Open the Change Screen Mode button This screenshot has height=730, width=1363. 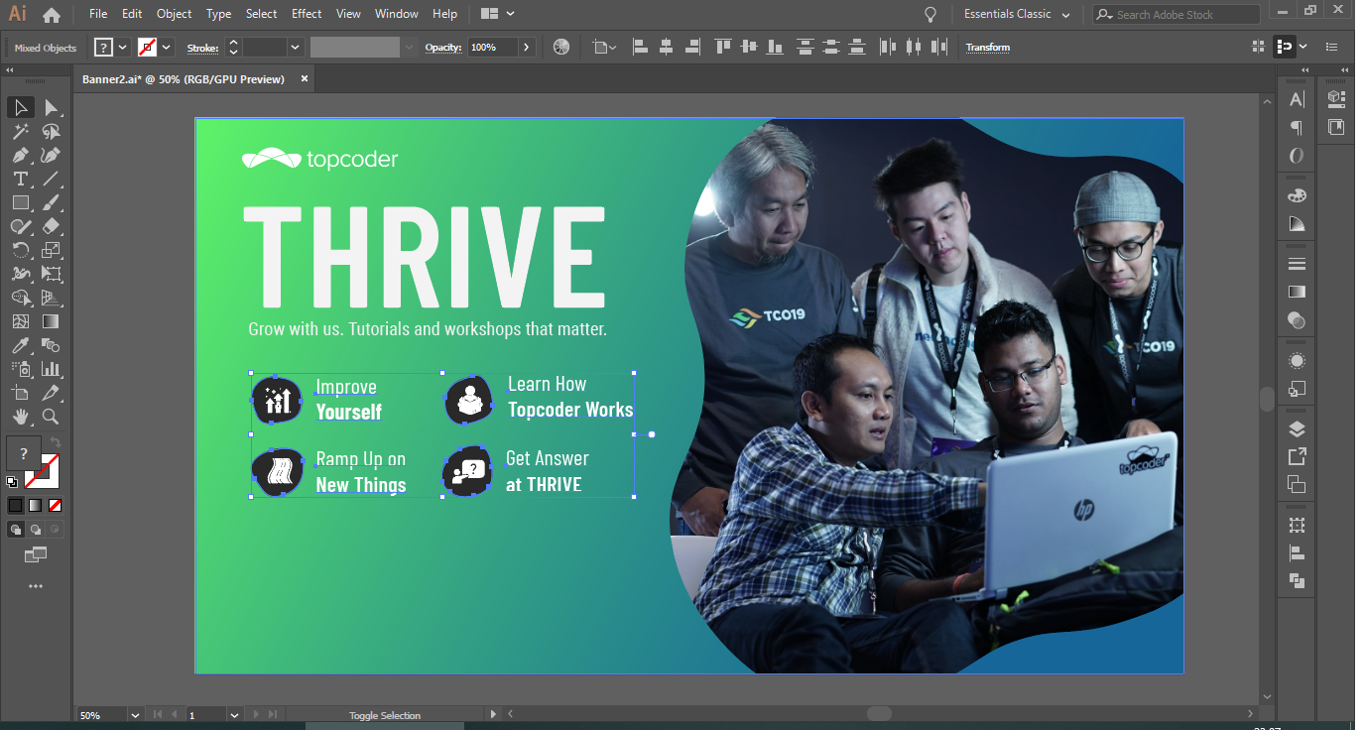[x=36, y=553]
